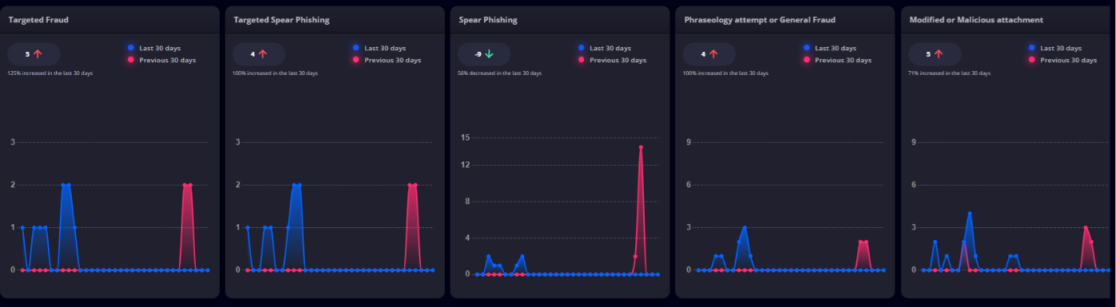
Task: Open the Targeted Fraud card title
Action: (38, 19)
